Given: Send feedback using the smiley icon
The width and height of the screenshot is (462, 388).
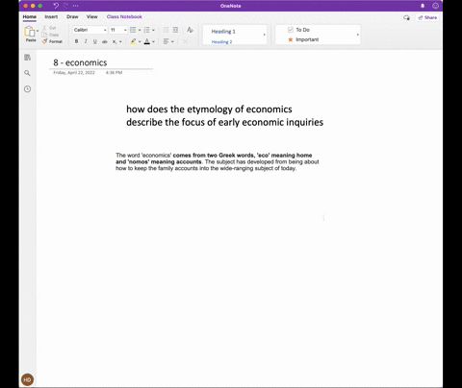Looking at the screenshot, I should tap(435, 6).
